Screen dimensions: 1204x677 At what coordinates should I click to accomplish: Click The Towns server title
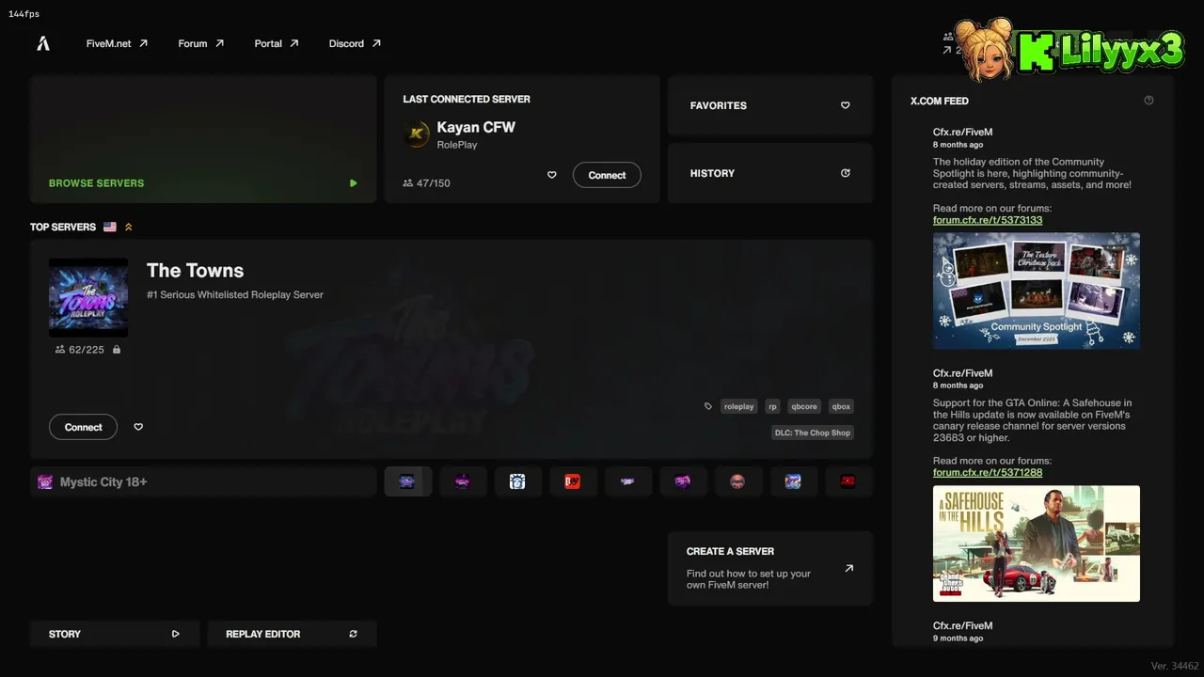(195, 271)
